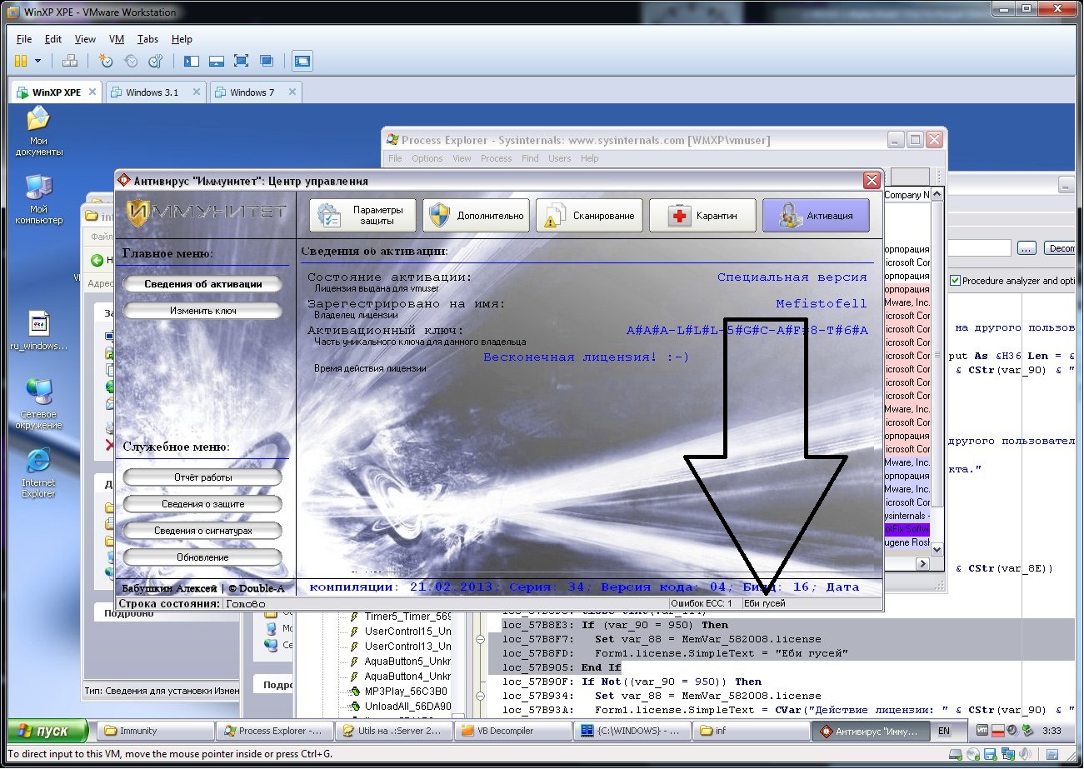Open the power options dropdown arrow
1084x769 pixels.
[37, 61]
